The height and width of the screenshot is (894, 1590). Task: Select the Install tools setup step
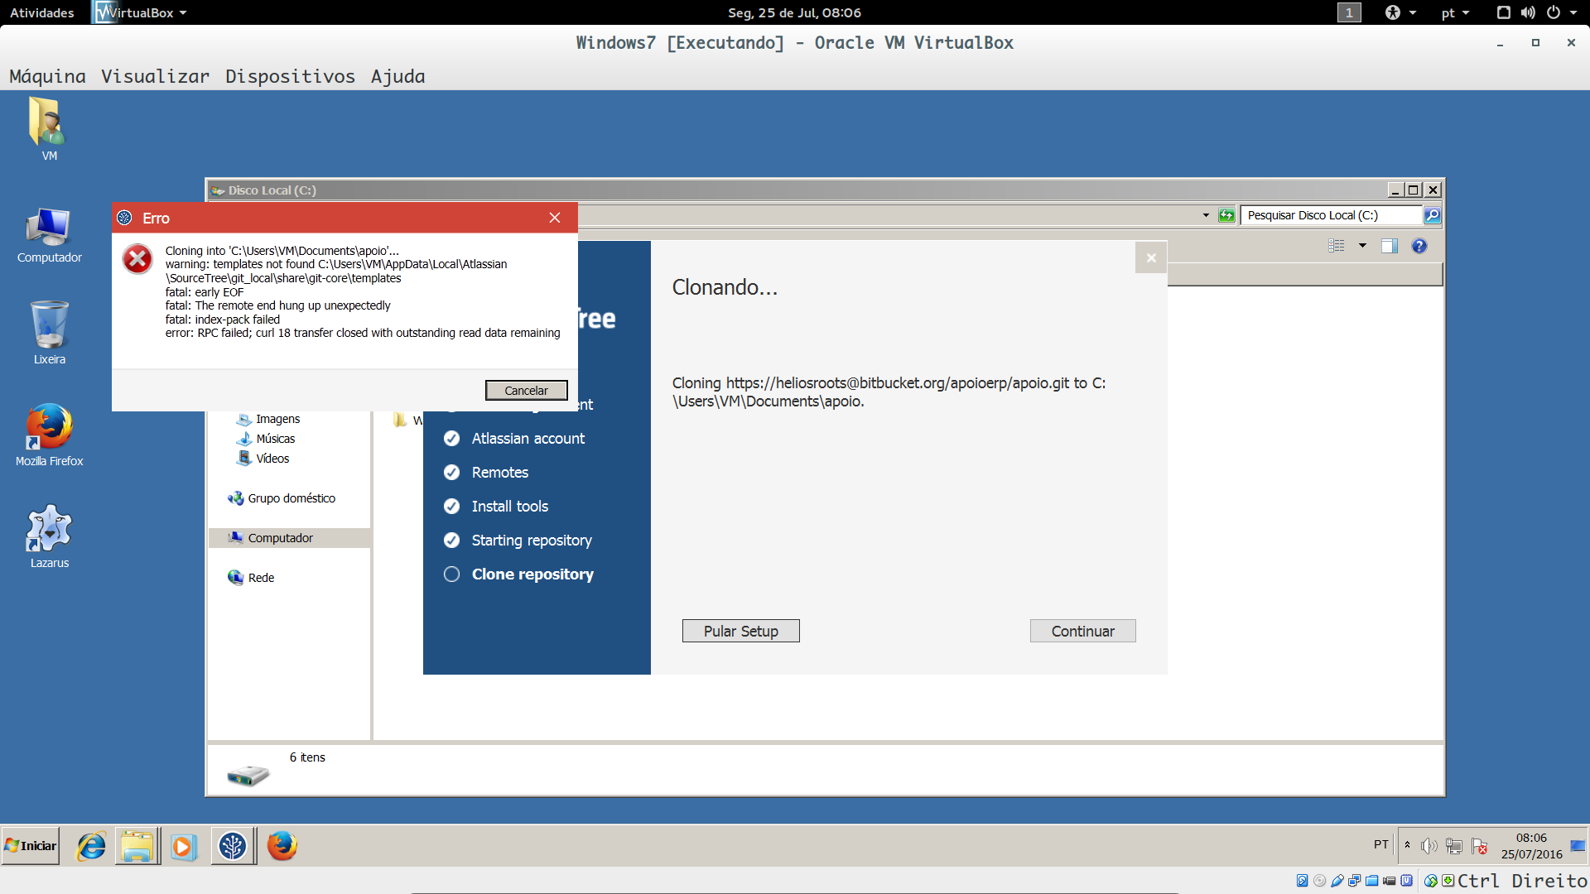pyautogui.click(x=509, y=507)
